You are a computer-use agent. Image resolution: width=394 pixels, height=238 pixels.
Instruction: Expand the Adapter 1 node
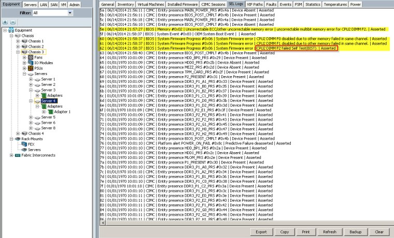pos(44,112)
